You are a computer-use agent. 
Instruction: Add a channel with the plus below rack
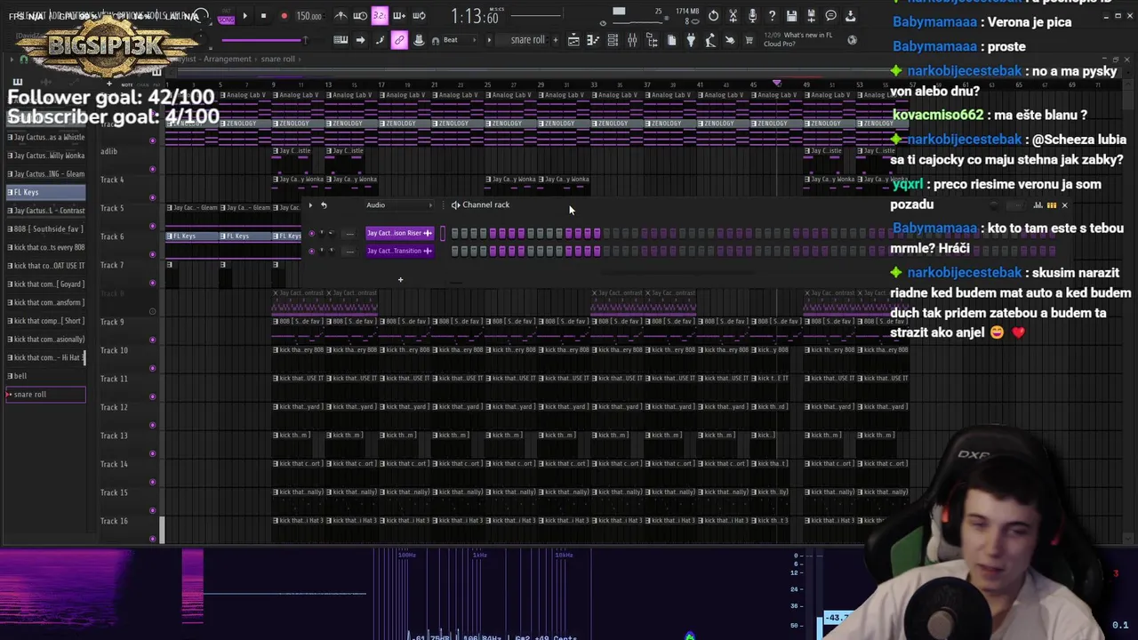[x=400, y=280]
